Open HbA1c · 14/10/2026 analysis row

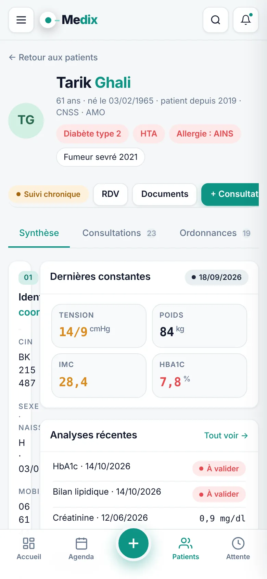click(x=149, y=468)
